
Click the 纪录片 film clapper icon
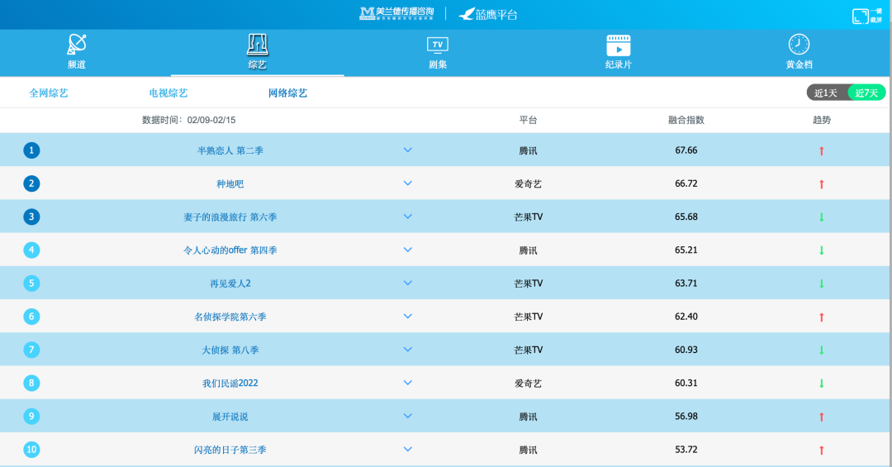point(618,45)
